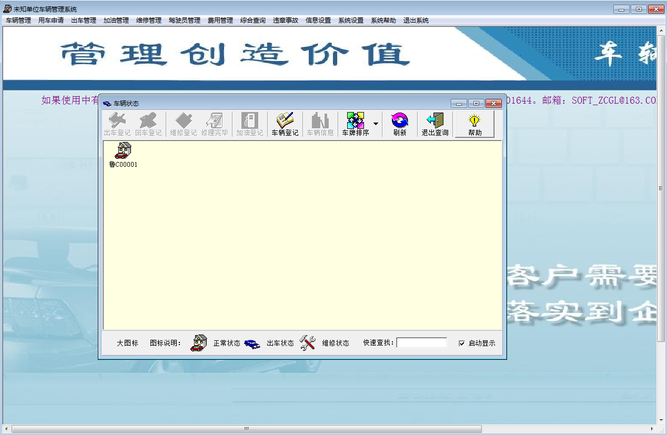Click the 维修状态 wrench legend icon
Viewport: 667px width, 435px height.
coord(308,343)
